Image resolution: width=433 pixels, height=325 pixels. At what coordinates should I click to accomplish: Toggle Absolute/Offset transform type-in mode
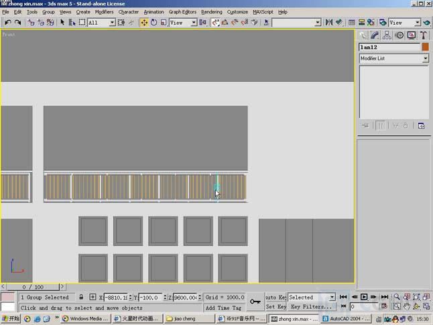[x=92, y=297]
